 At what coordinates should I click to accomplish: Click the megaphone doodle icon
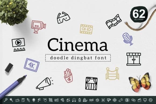44,84
